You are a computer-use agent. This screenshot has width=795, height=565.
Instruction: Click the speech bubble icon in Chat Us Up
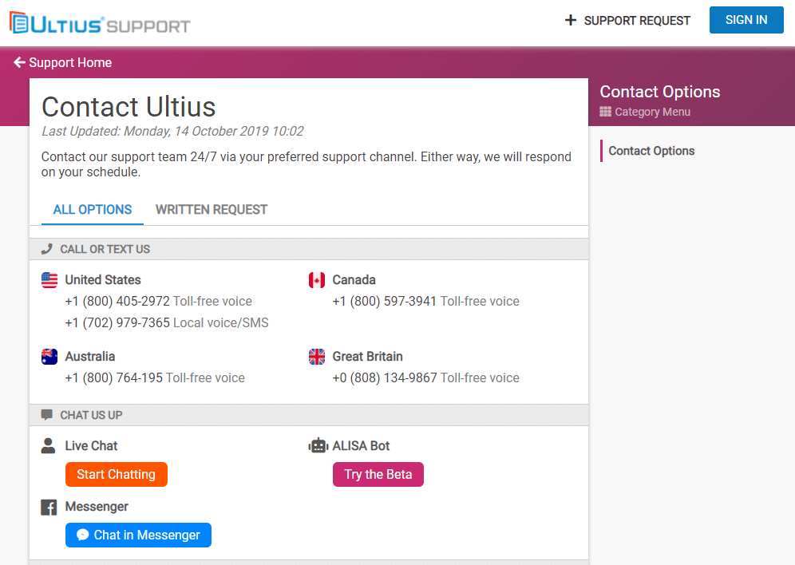(46, 415)
